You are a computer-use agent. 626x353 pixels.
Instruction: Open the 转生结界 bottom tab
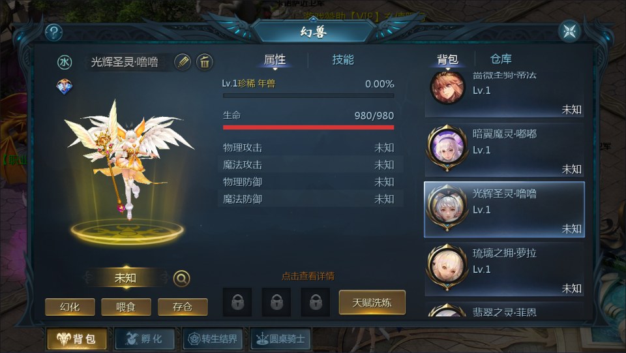213,339
